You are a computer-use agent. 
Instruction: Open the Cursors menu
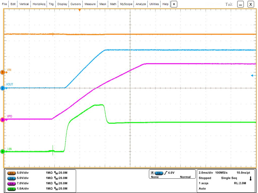coord(76,4)
